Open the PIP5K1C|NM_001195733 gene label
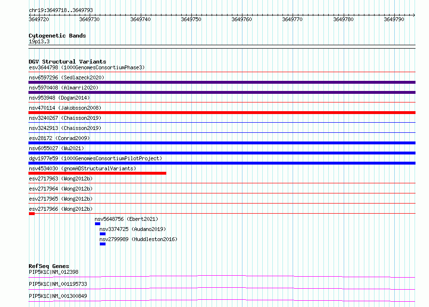Viewport: 429px width, 307px height. 58,284
